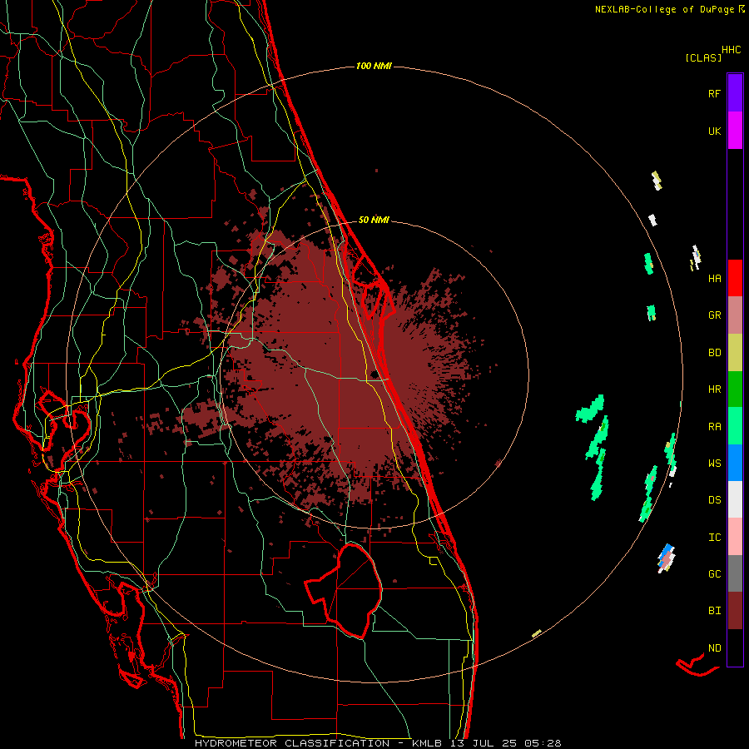Click the 'IC' legend label
The width and height of the screenshot is (749, 749).
(x=714, y=538)
